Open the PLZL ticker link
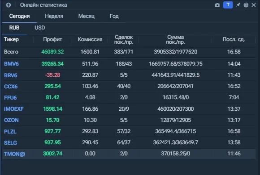 click(x=10, y=131)
